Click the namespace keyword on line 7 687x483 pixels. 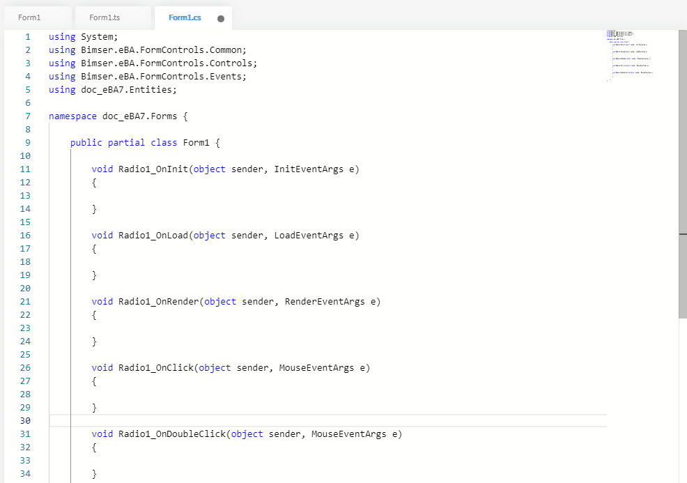click(72, 116)
